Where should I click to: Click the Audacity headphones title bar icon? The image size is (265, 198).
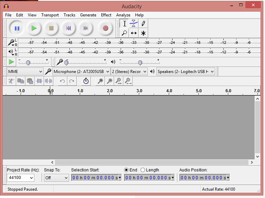point(6,6)
